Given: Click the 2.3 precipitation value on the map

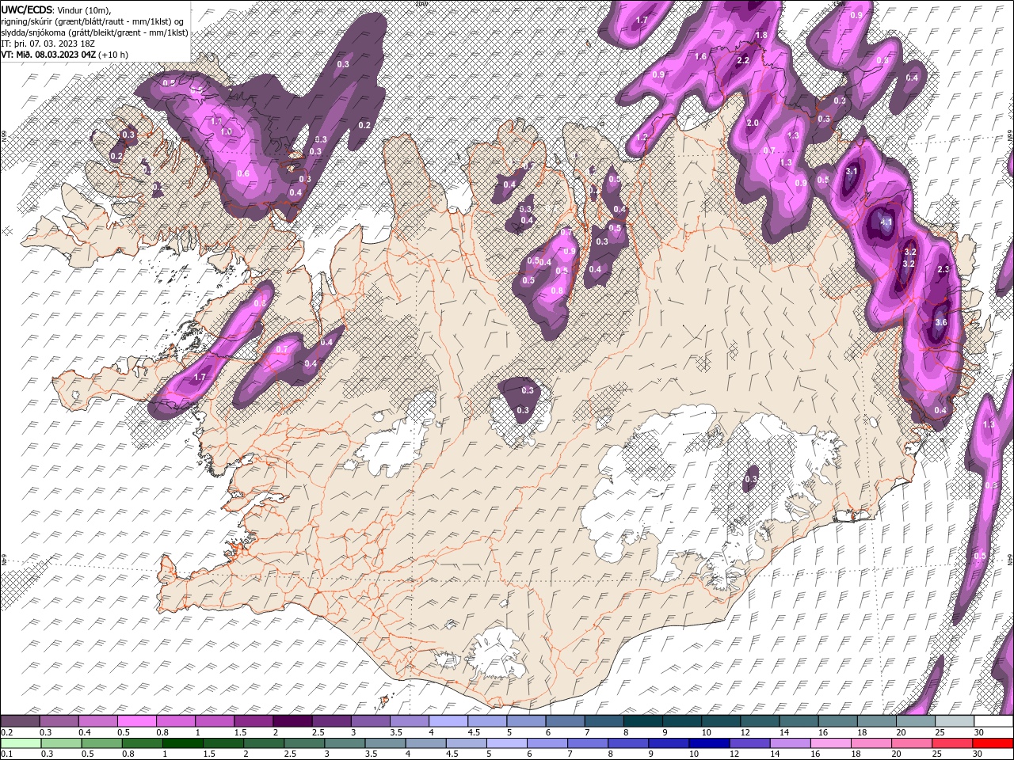Looking at the screenshot, I should click(x=943, y=270).
